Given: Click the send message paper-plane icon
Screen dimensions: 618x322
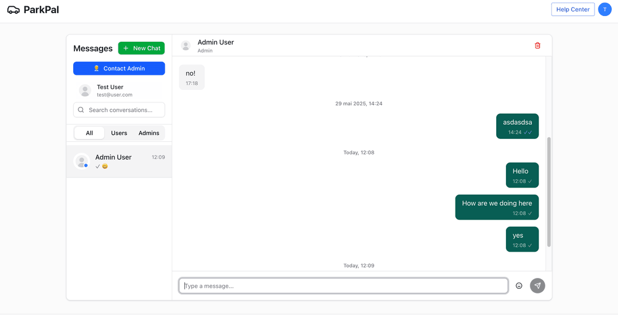Looking at the screenshot, I should [537, 285].
